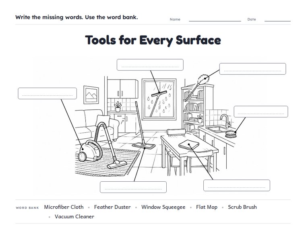
Task: Click 'Window Squeegee' in the word bank
Action: click(x=163, y=207)
